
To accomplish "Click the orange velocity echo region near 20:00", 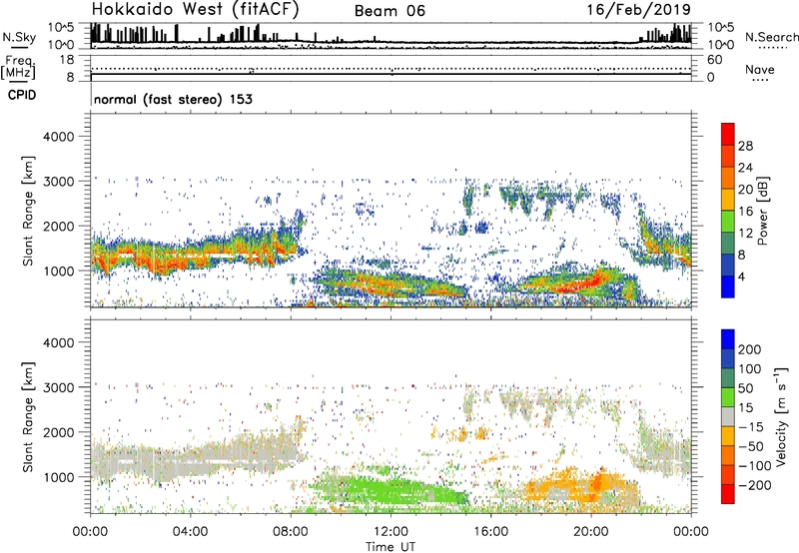I will 581,486.
